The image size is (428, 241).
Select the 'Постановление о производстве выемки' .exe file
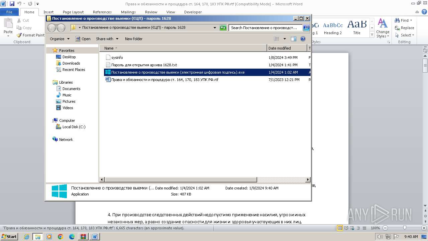[x=207, y=72]
